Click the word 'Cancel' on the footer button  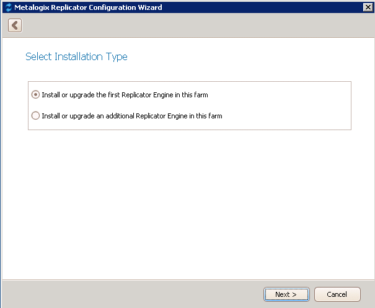[337, 294]
